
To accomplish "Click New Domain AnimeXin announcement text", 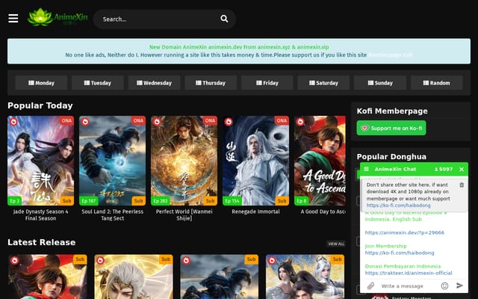I will 239,47.
